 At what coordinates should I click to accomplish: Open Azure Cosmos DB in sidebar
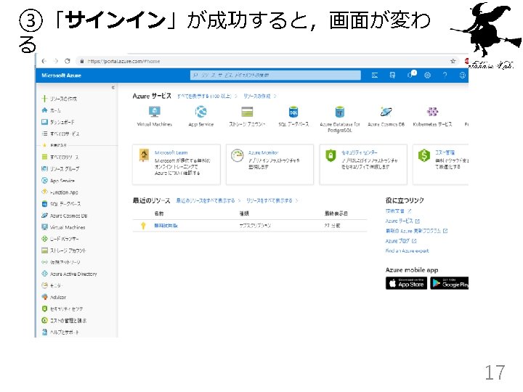click(x=64, y=216)
